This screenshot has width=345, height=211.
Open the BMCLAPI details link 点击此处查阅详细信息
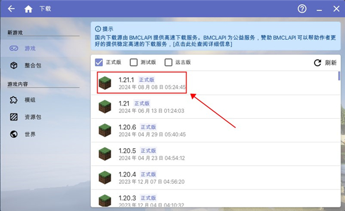point(202,44)
